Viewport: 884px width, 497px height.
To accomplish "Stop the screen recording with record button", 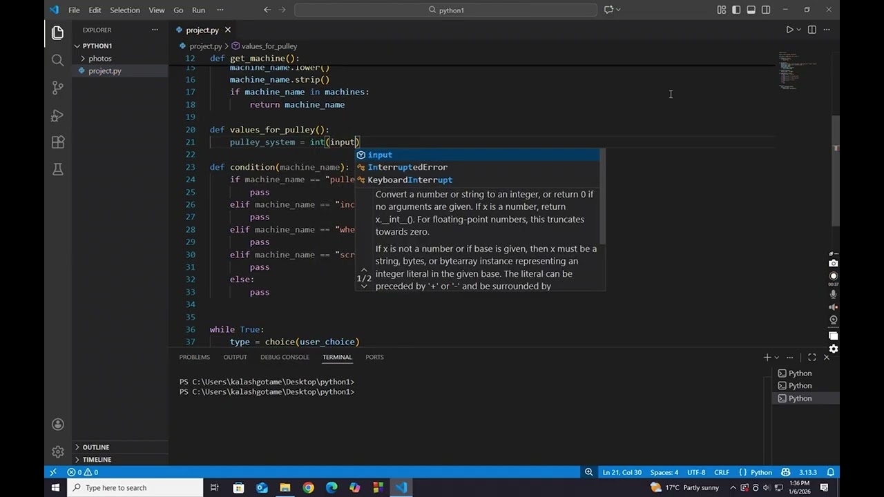I will pyautogui.click(x=834, y=276).
